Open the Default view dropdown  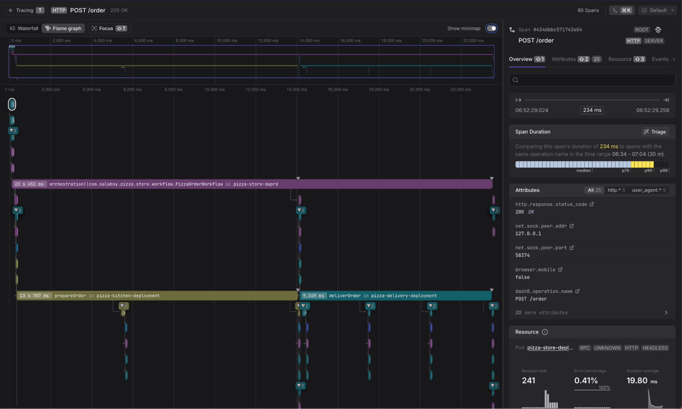(x=658, y=10)
